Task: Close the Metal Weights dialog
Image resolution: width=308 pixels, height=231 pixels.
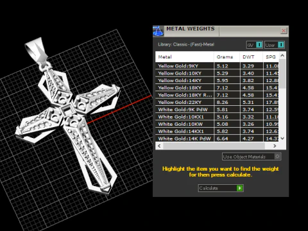Action: click(x=284, y=31)
